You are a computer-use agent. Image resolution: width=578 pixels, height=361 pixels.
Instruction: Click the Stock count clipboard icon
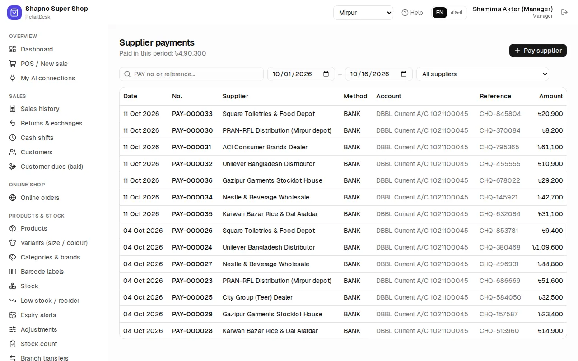[13, 344]
